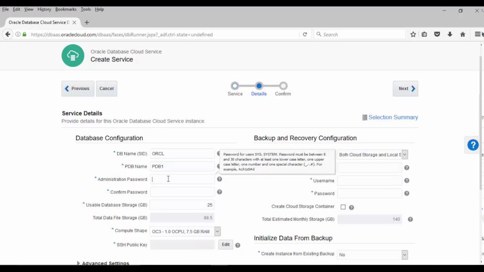Show help for Confirm Password
This screenshot has height=272, width=484.
pyautogui.click(x=219, y=192)
